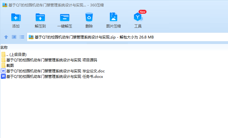Switch to the list view mode
The height and width of the screenshot is (138, 228).
click(x=22, y=37)
